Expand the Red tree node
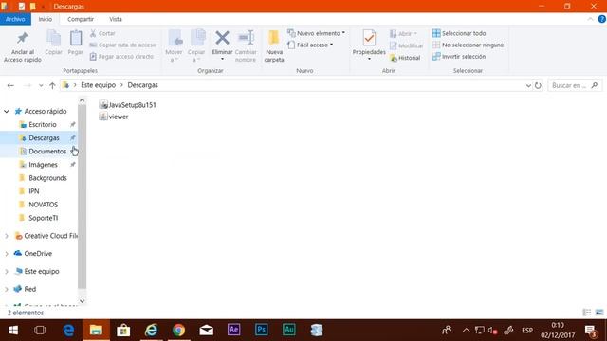607x341 pixels. (x=7, y=289)
